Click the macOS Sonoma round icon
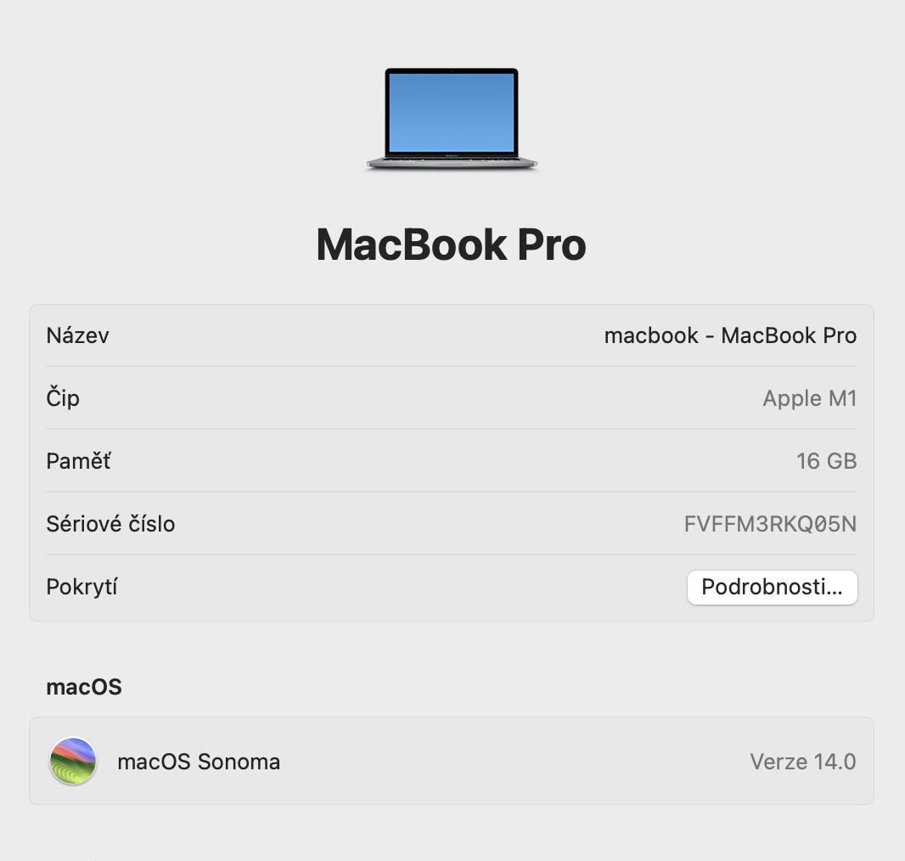Image resolution: width=905 pixels, height=861 pixels. 73,761
